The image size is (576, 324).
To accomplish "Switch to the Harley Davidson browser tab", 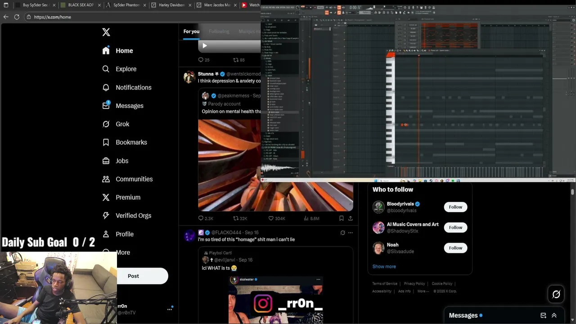I will (171, 5).
